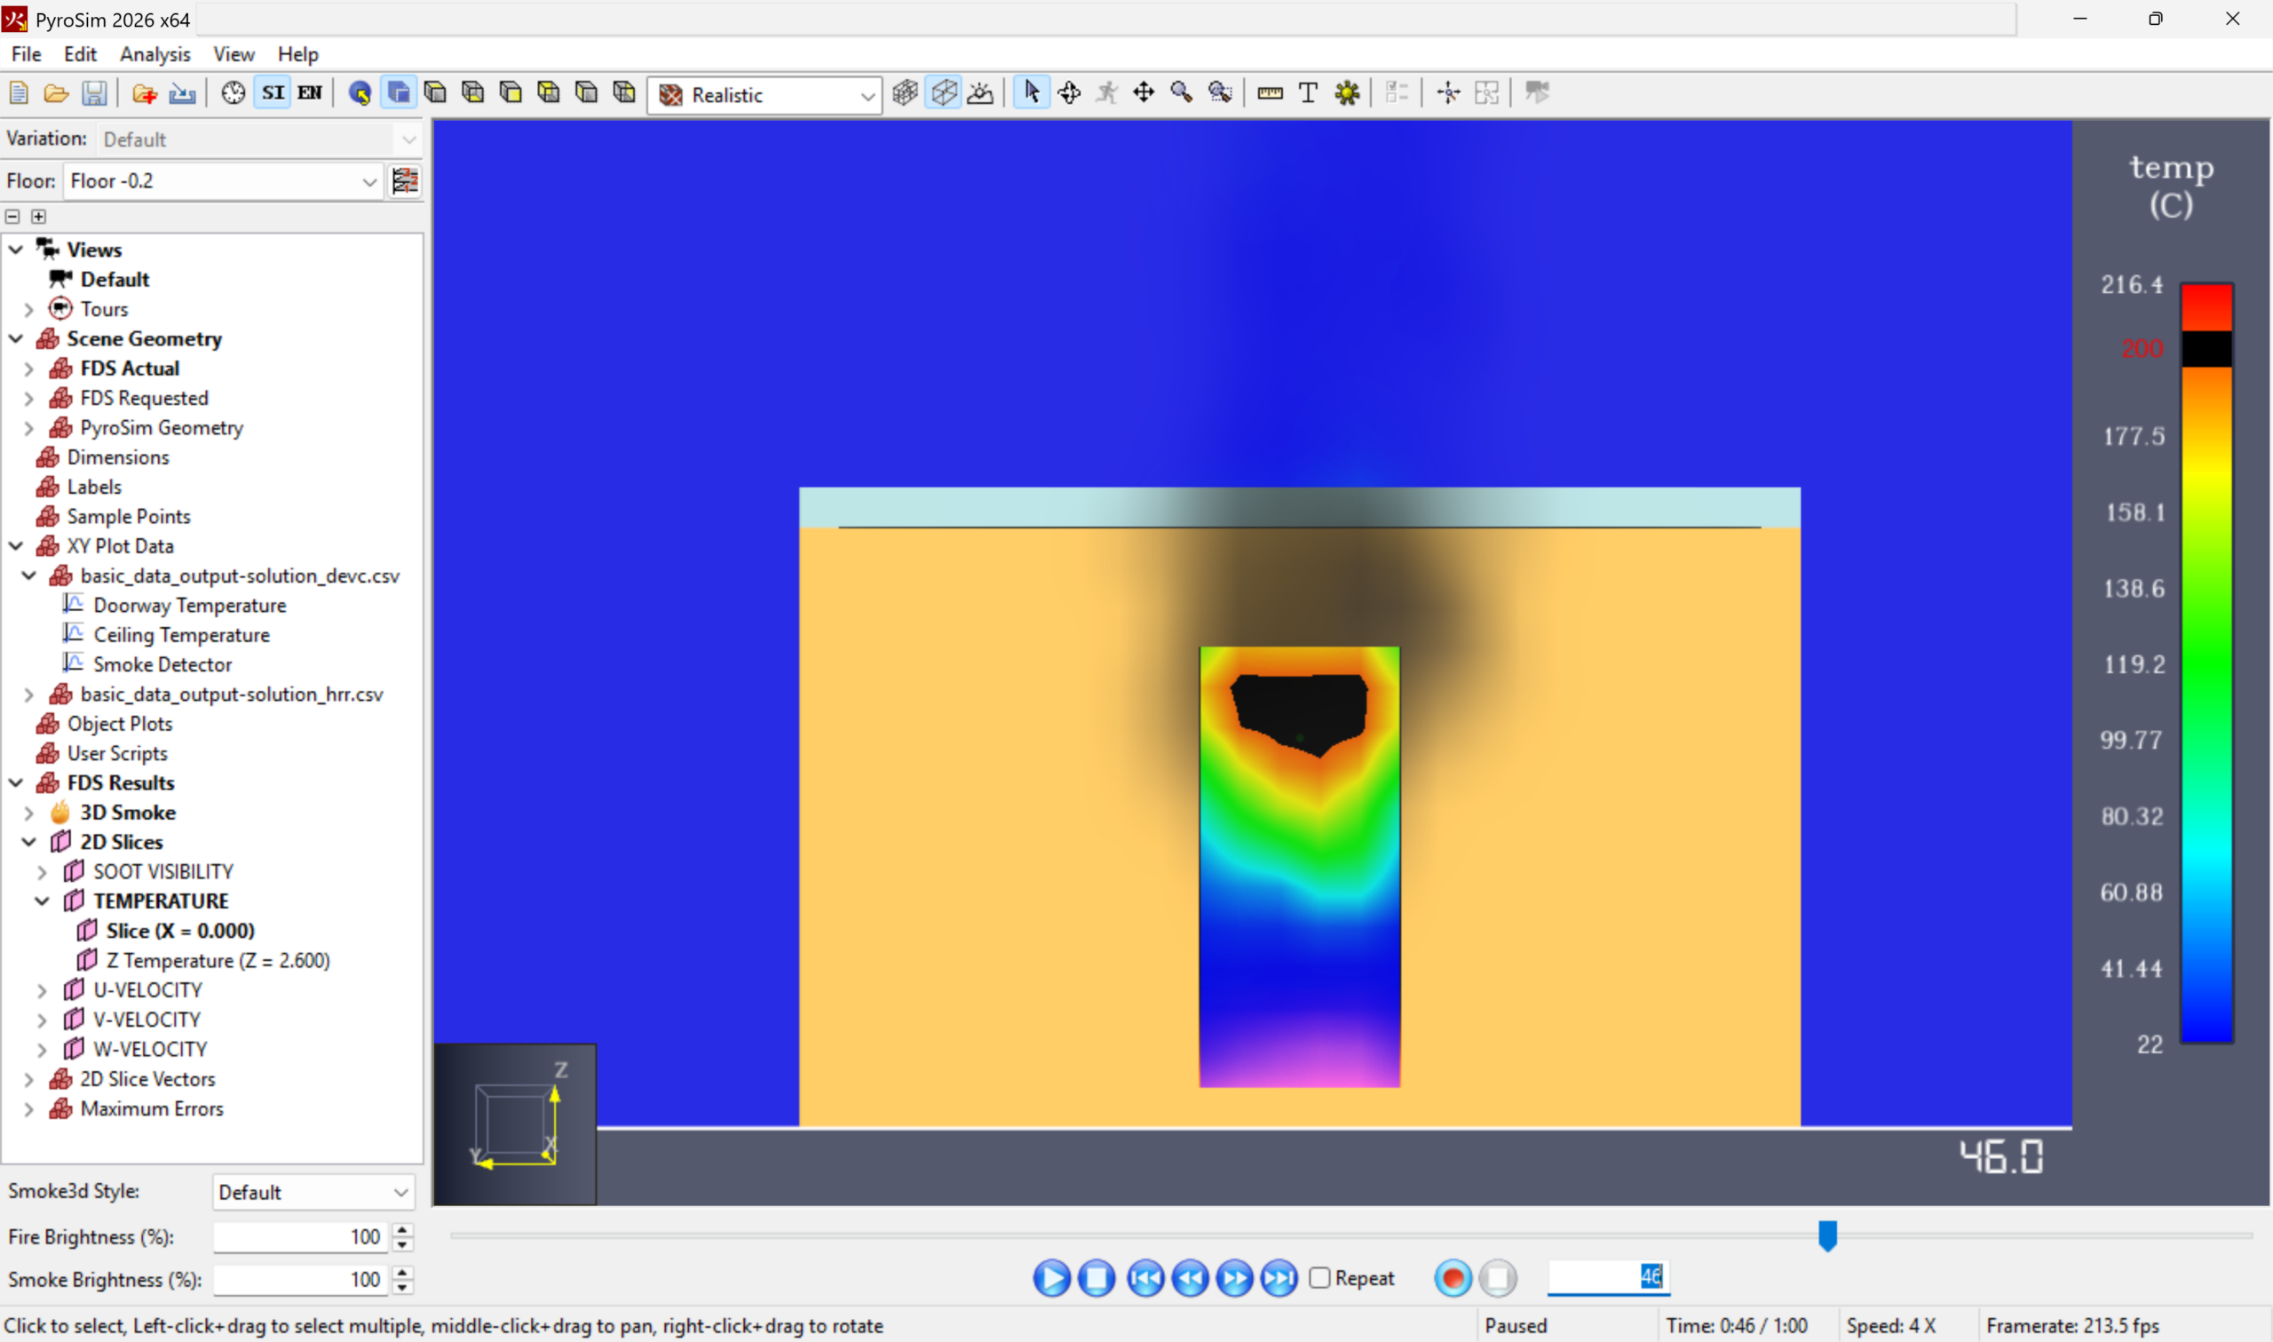
Task: Open the File menu
Action: (x=26, y=54)
